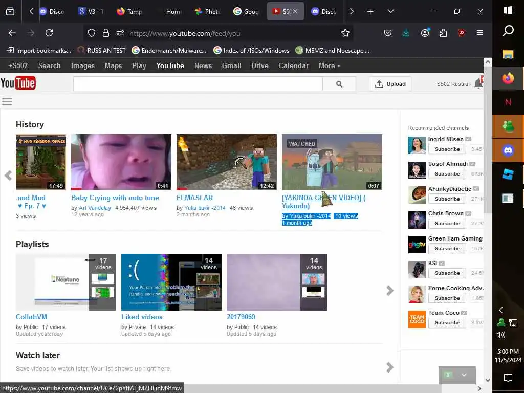Screen dimensions: 524x393
Task: Switch to the Google browser tab
Action: pos(246,12)
